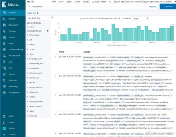Open Logs icon in sidebar
This screenshot has height=137, width=176.
point(4,62)
